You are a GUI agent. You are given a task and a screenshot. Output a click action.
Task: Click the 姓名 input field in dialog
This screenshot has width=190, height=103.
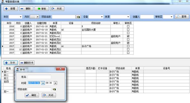pos(39,77)
